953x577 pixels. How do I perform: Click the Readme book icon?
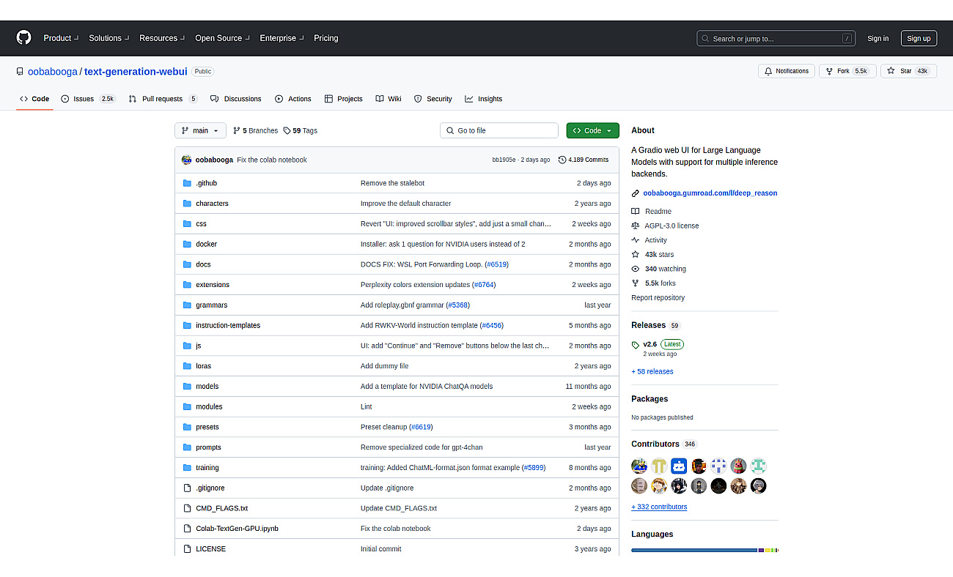coord(636,212)
